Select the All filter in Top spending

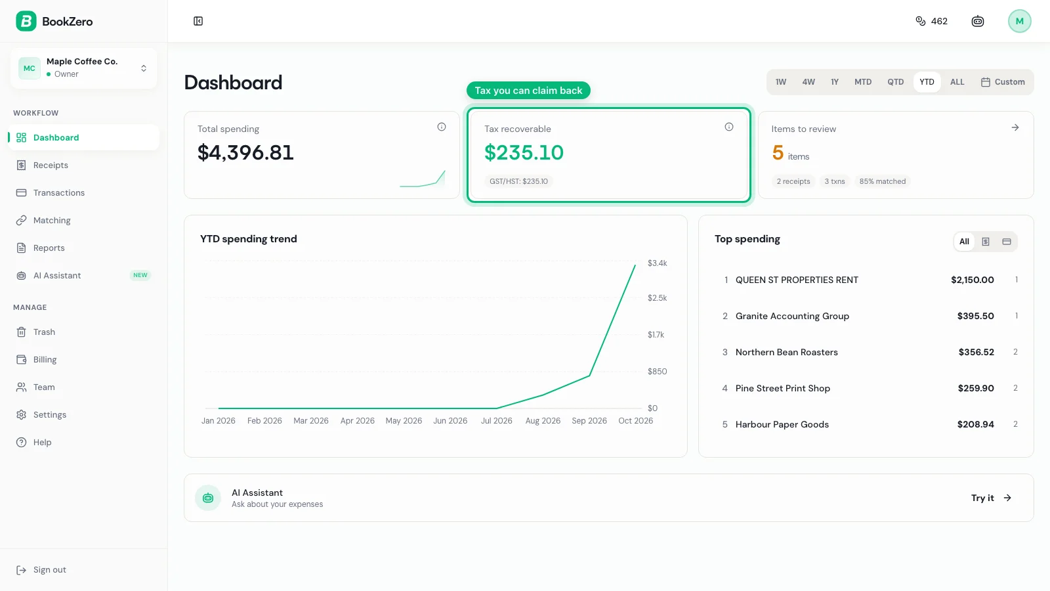pyautogui.click(x=964, y=242)
